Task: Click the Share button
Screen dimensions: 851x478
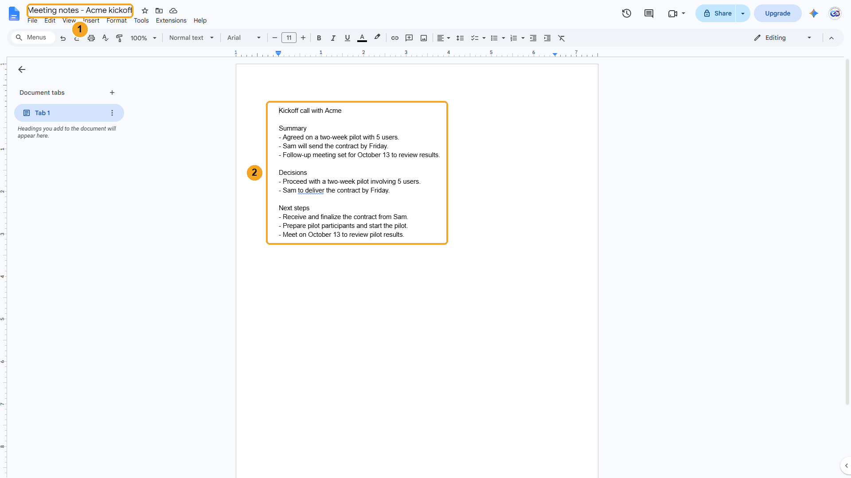Action: point(716,13)
